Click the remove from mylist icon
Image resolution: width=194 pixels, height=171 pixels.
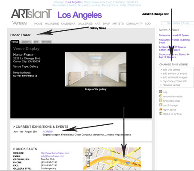(161, 96)
